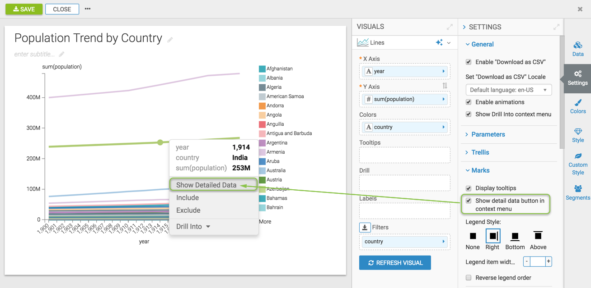Open the Custom Style panel
This screenshot has height=288, width=591.
tap(577, 164)
